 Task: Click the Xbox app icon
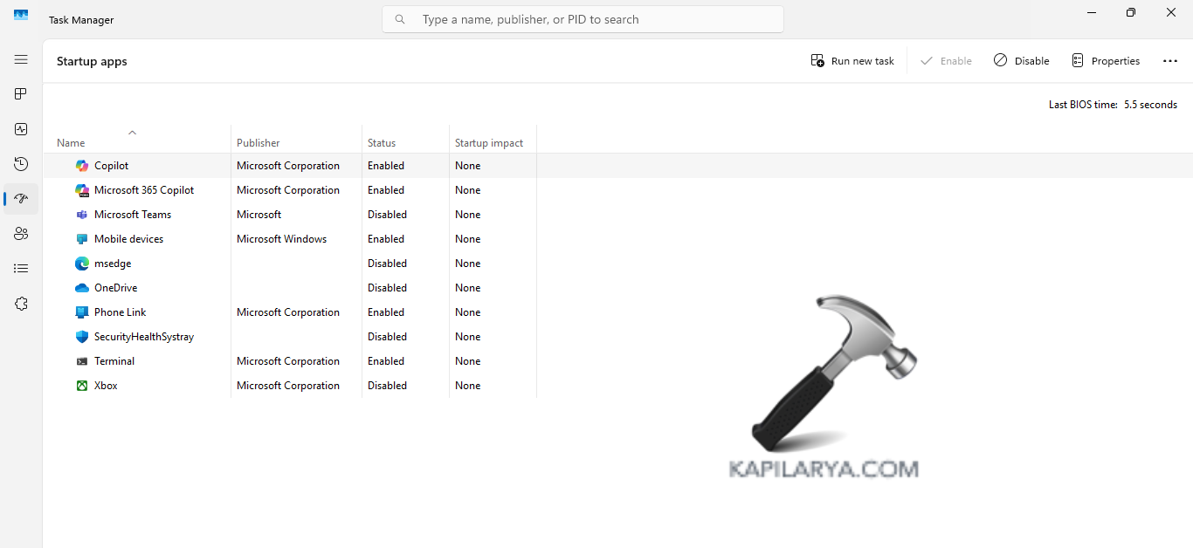tap(82, 386)
